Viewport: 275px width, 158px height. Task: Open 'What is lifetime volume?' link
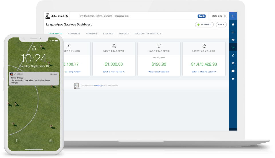click(x=204, y=72)
